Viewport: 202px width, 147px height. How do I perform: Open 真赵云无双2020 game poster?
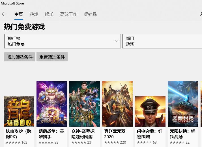tap(117, 104)
